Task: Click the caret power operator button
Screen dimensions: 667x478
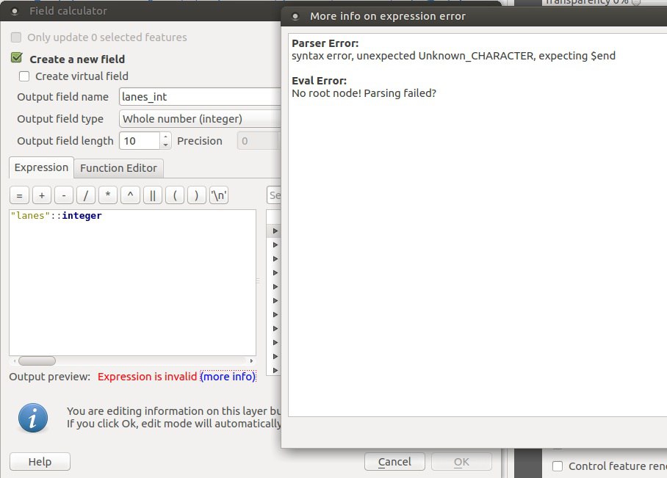Action: [130, 195]
